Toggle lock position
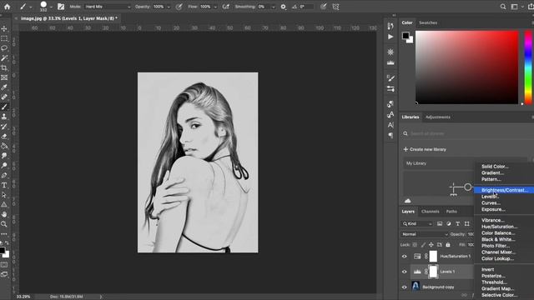The width and height of the screenshot is (534, 300). (431, 244)
